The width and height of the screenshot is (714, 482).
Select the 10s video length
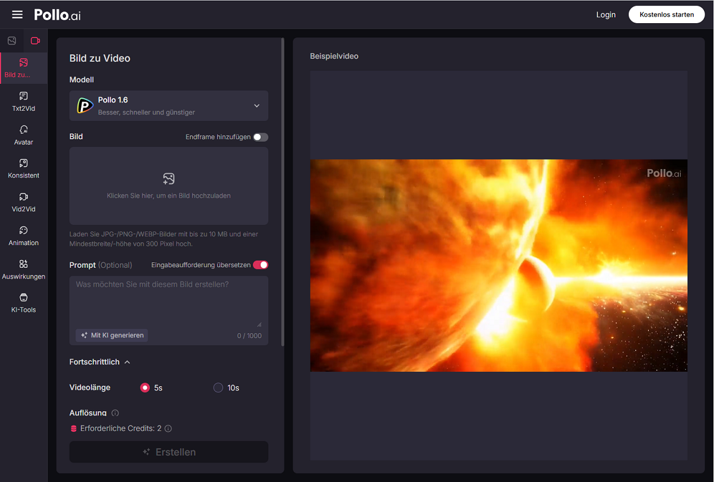click(x=218, y=388)
